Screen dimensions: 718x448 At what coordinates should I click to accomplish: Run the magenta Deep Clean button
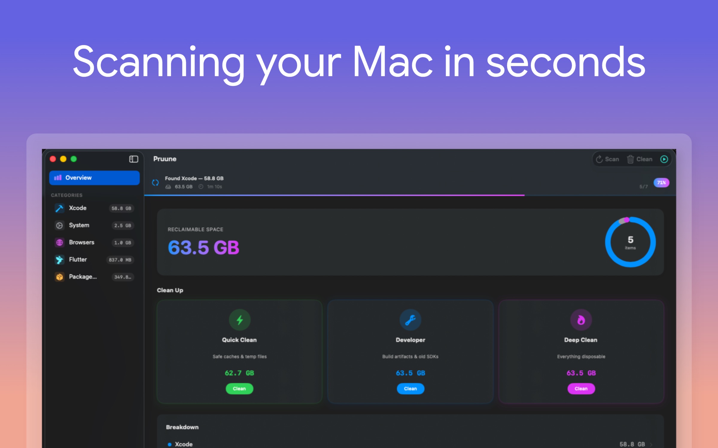pos(581,389)
